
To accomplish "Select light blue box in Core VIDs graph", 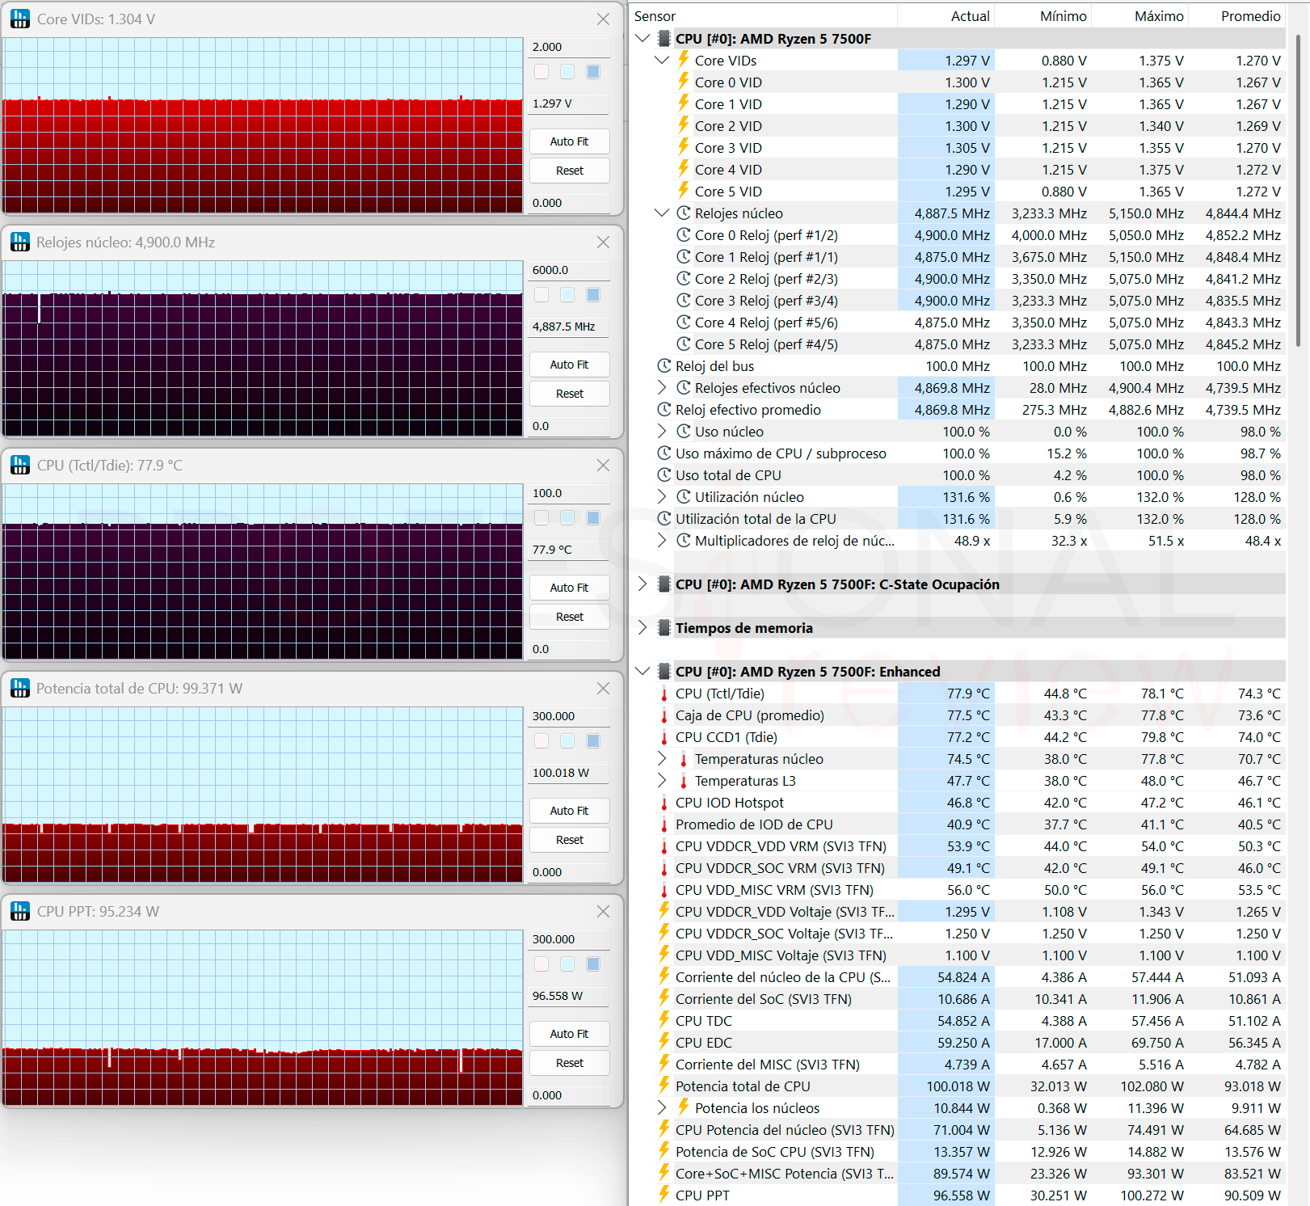I will coord(567,72).
